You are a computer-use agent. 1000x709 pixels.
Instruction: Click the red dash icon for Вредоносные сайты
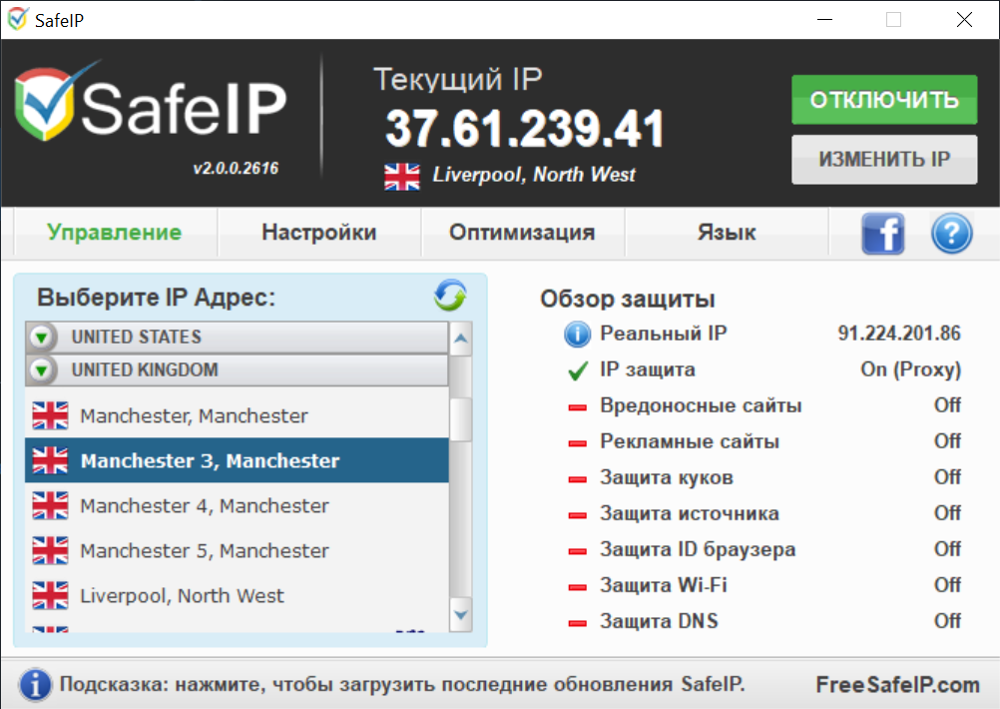coord(577,407)
